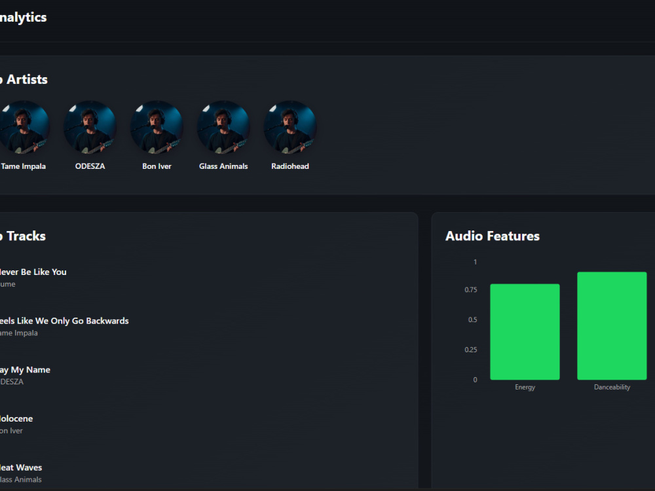The height and width of the screenshot is (491, 655).
Task: Click the Glass Animals artist name
Action: (223, 166)
